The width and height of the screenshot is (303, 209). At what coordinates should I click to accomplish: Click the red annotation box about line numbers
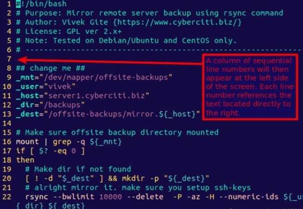pos(250,87)
